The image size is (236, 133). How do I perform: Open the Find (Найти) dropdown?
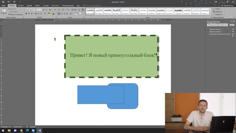tap(218, 9)
